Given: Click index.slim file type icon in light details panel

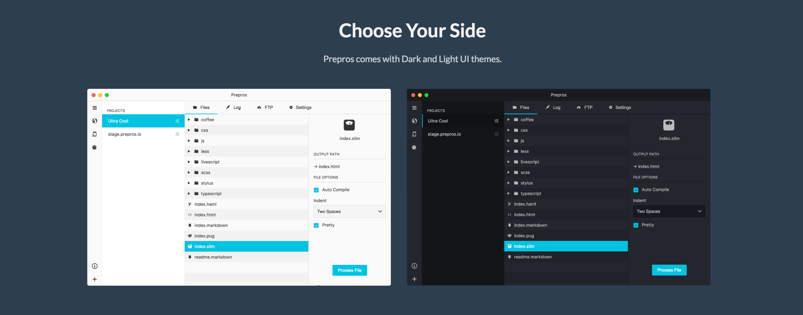Looking at the screenshot, I should pos(349,125).
